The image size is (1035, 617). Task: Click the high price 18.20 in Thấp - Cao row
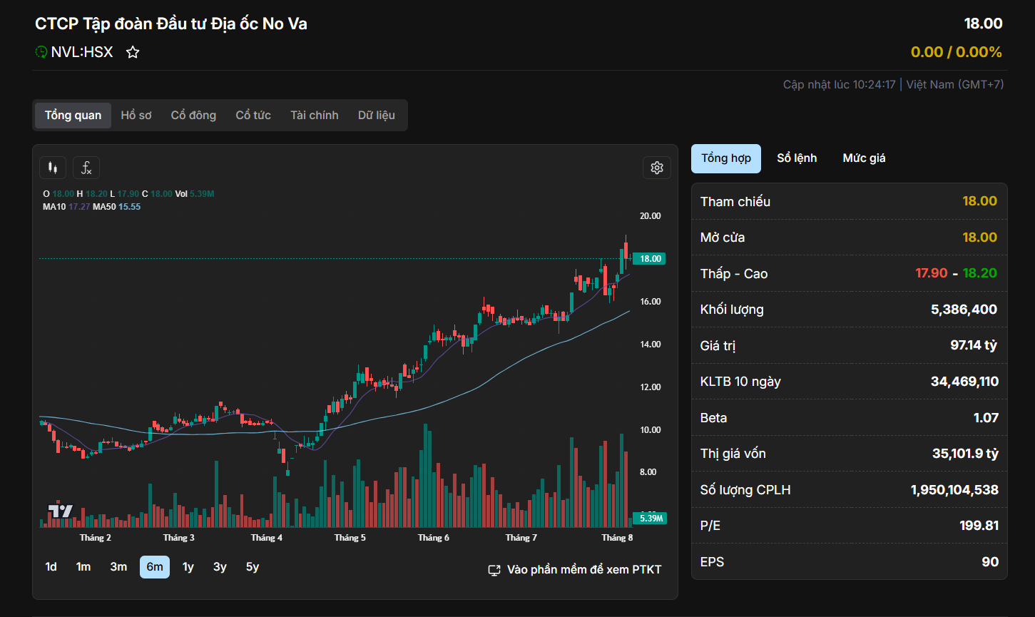[x=980, y=273]
